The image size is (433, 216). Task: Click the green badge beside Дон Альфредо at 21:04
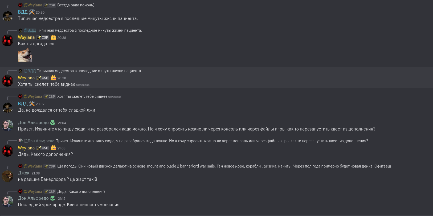(53, 123)
